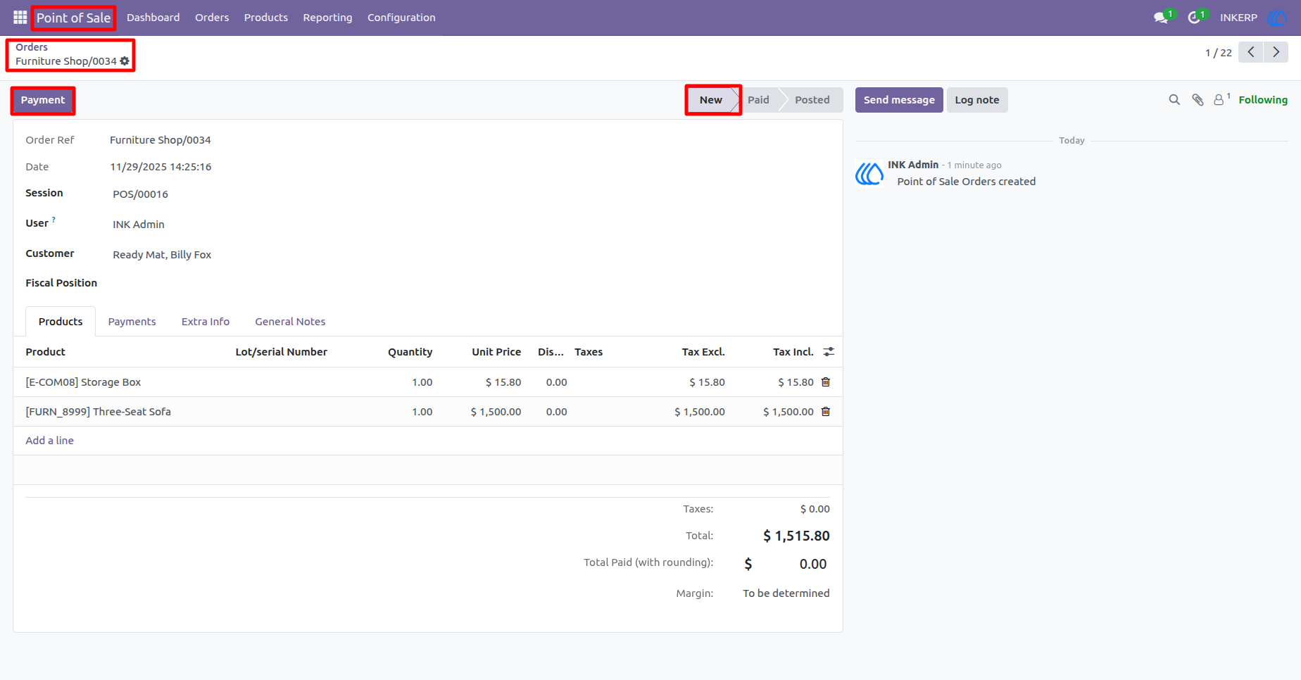
Task: Open the Customer field Ready Mat, Billy Fox
Action: [x=162, y=255]
